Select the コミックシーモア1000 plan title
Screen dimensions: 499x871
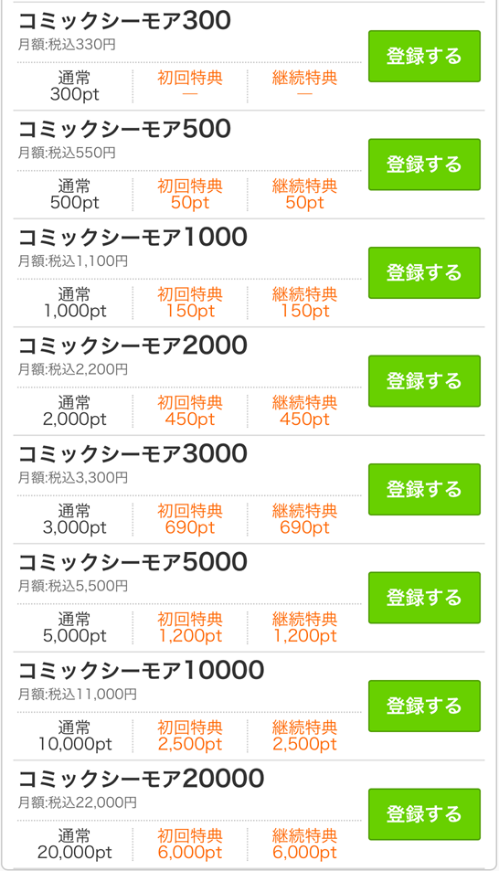point(133,238)
